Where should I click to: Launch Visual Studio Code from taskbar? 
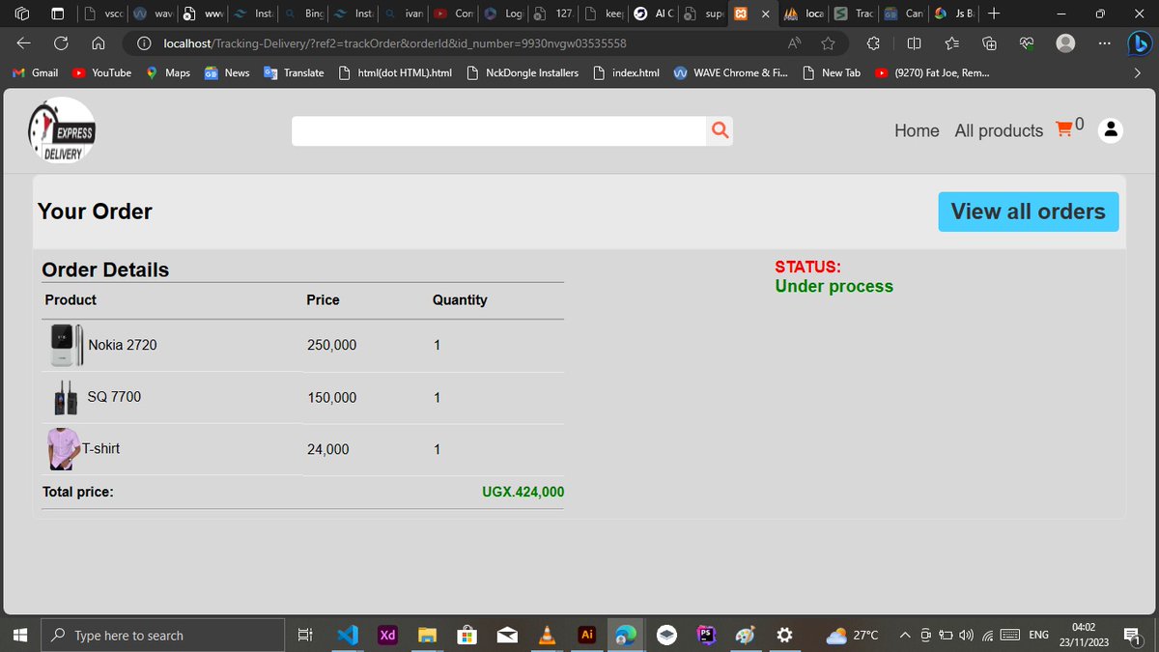(348, 635)
